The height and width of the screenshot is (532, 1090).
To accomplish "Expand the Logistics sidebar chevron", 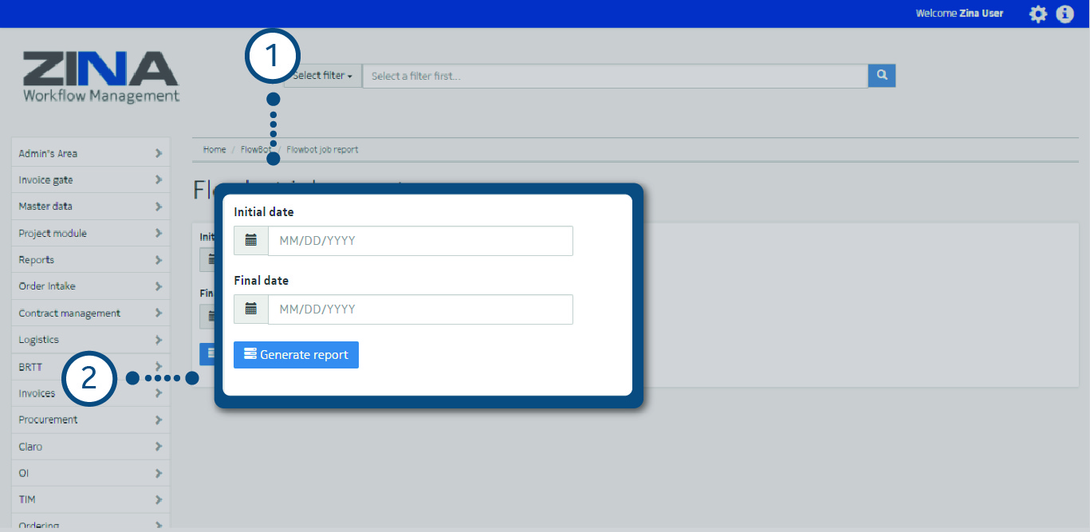I will pos(159,340).
